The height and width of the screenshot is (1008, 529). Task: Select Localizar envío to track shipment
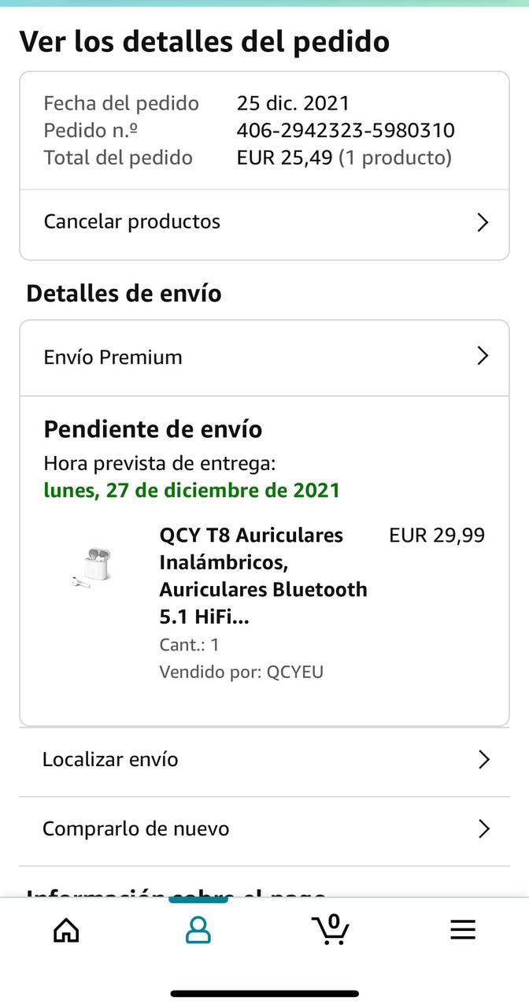pos(110,760)
